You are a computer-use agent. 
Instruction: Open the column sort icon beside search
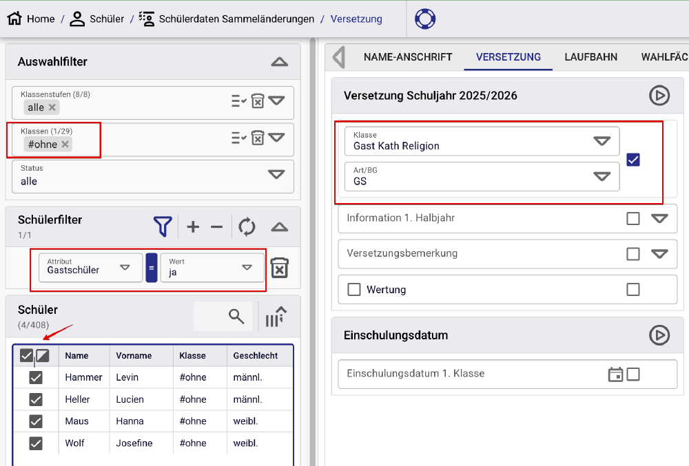[x=276, y=317]
